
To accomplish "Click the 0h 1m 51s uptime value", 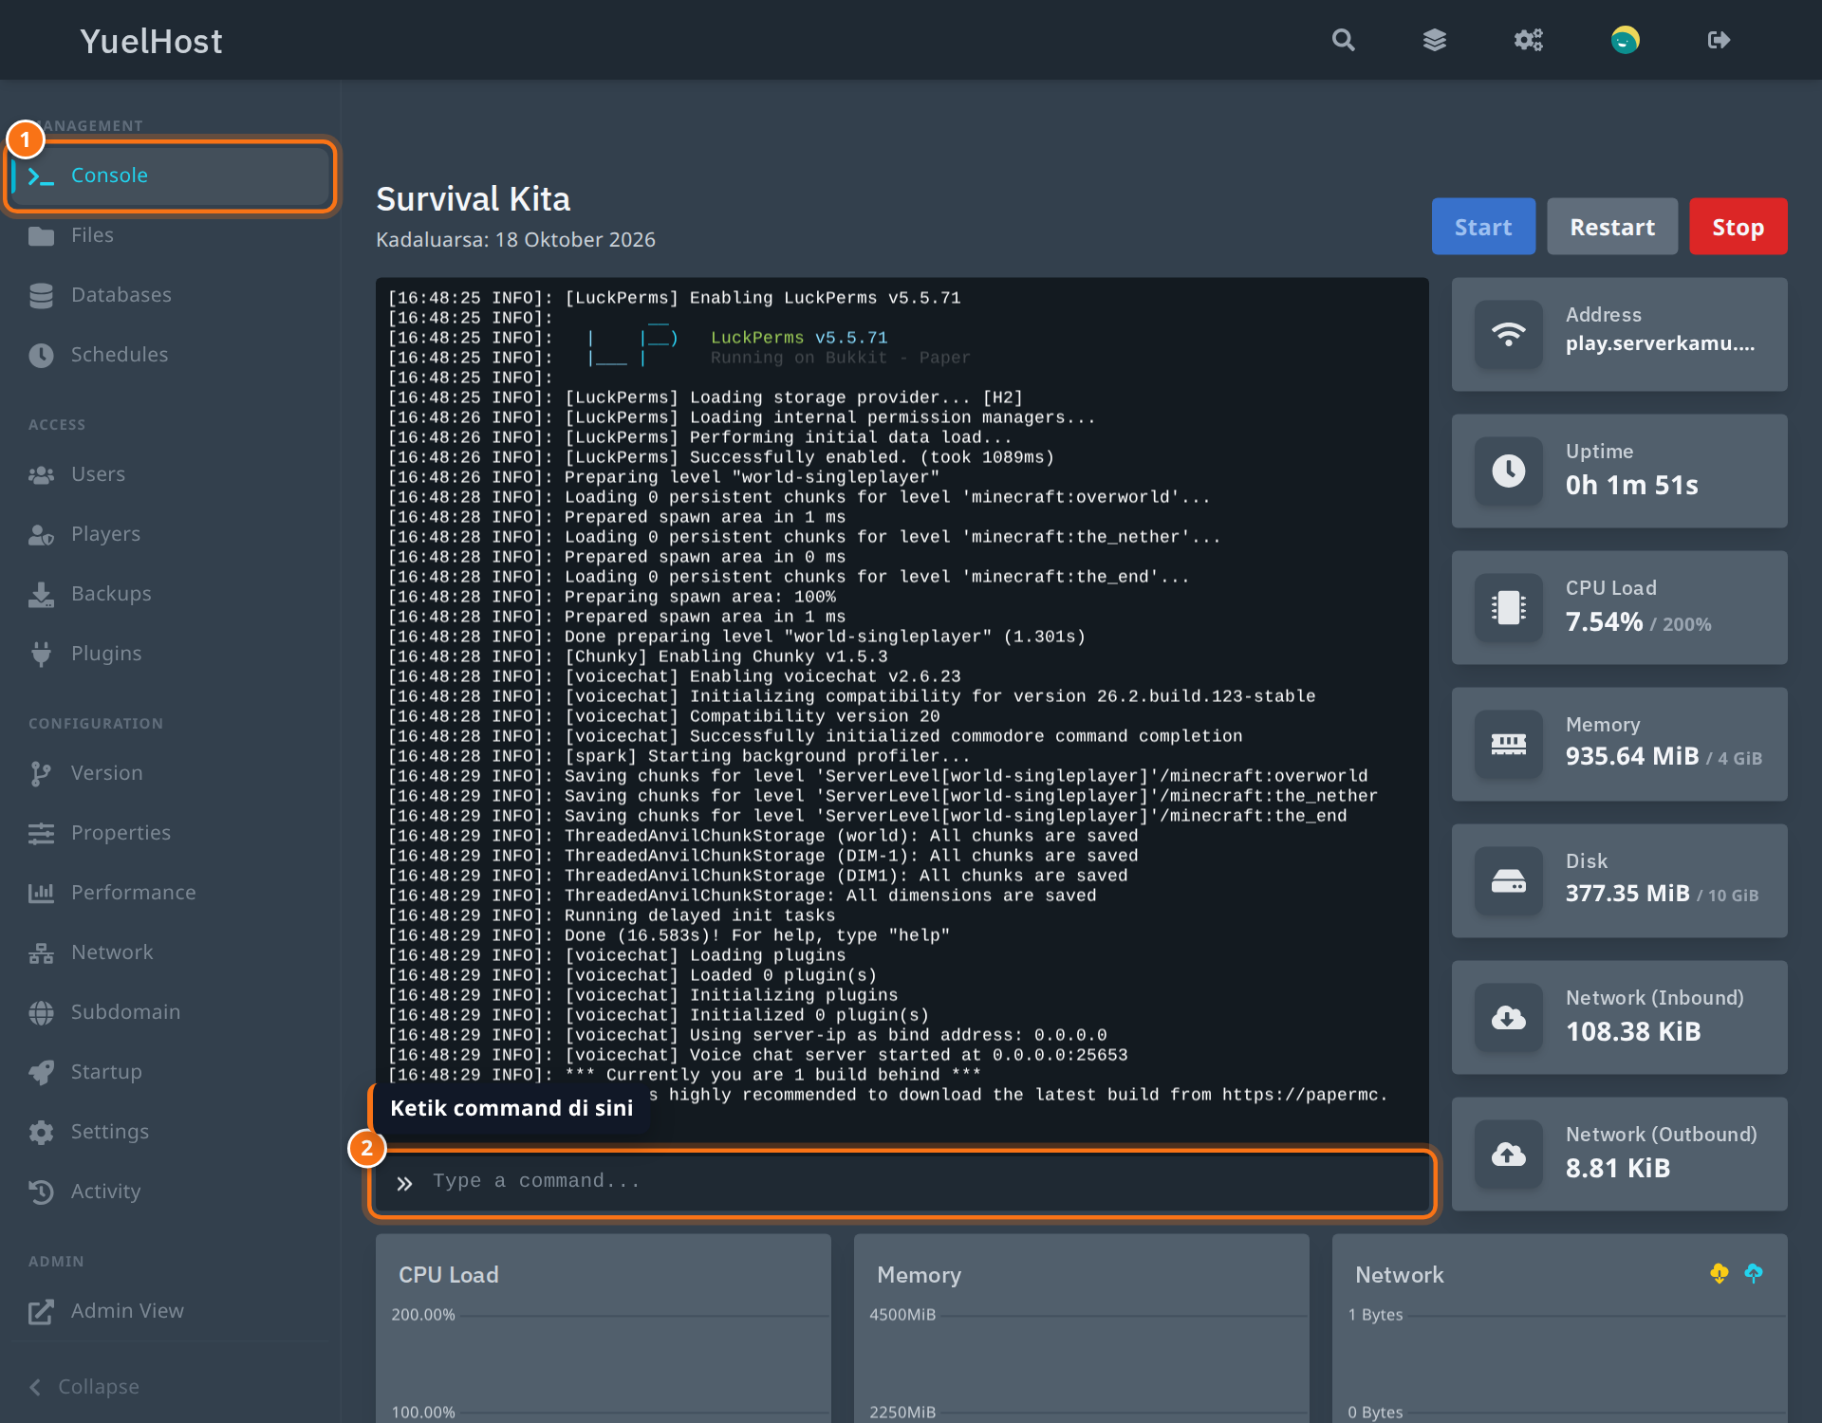I will (1631, 485).
